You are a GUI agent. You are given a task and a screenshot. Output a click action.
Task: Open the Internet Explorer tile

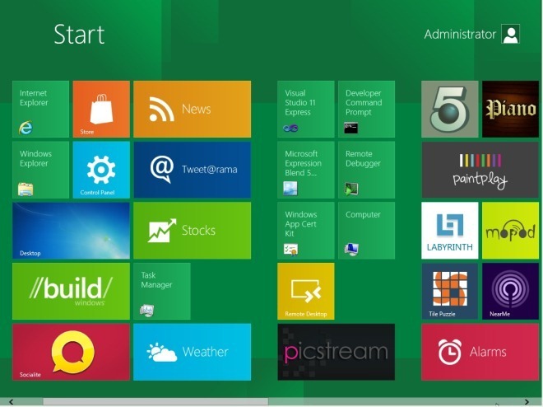click(40, 109)
